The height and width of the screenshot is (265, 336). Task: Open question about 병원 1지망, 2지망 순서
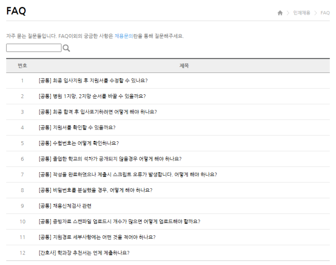[92, 96]
